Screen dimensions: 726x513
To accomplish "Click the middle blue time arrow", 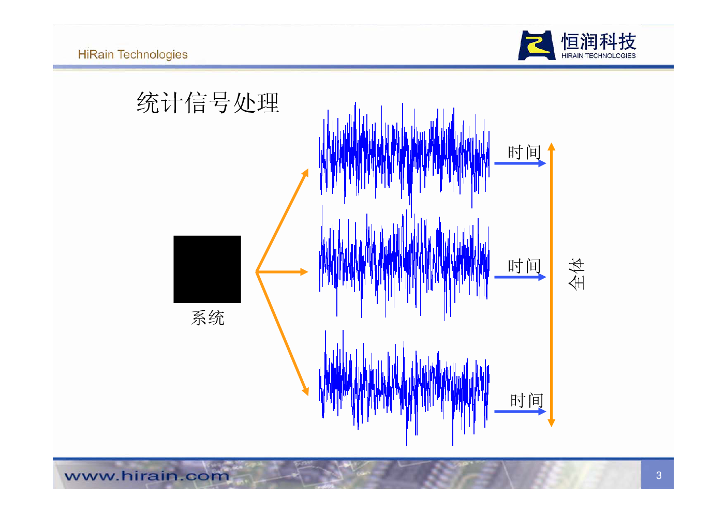I will pyautogui.click(x=520, y=277).
